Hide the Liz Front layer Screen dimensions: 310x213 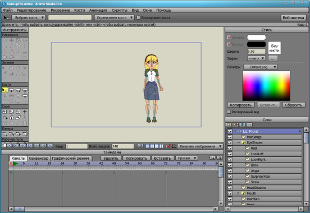click(230, 132)
